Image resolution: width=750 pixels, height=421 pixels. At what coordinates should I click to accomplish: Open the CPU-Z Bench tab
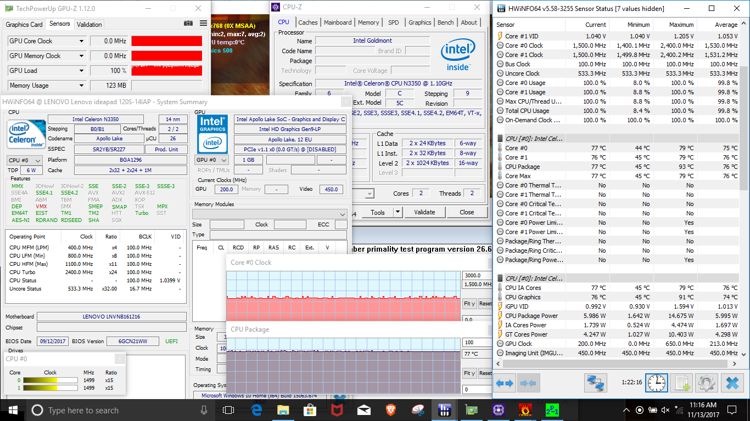pos(446,22)
